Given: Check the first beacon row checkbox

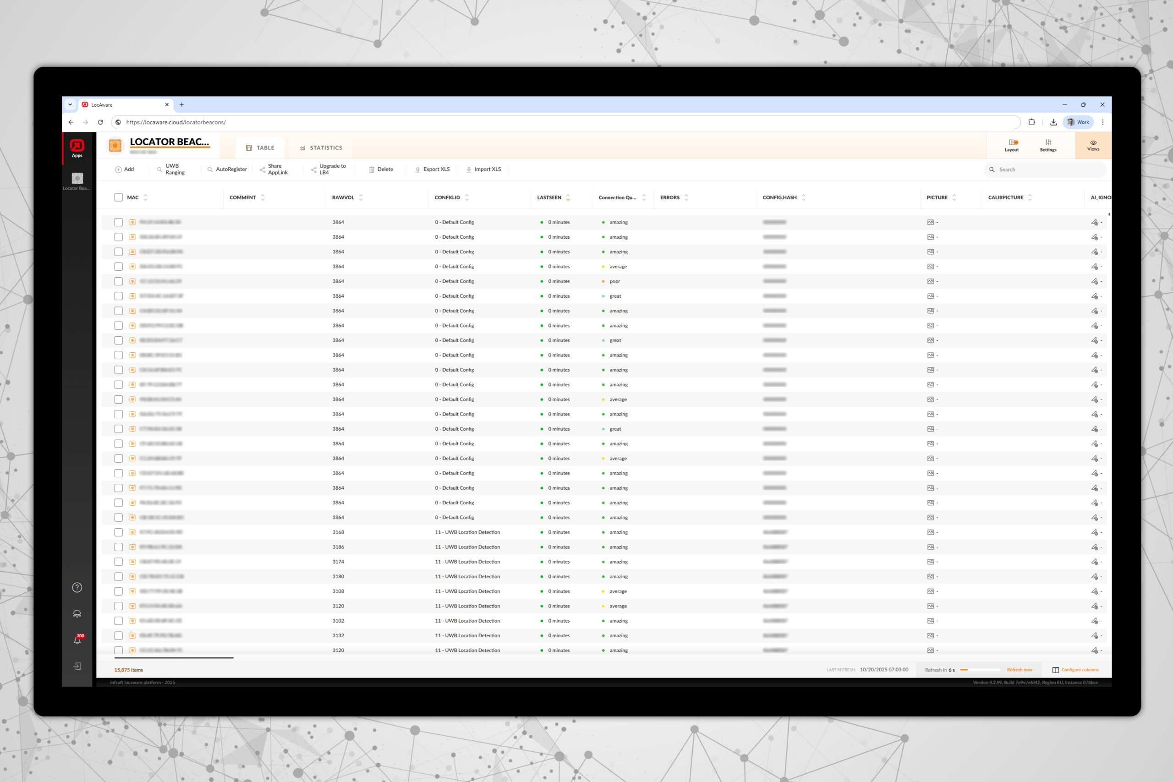Looking at the screenshot, I should point(118,223).
